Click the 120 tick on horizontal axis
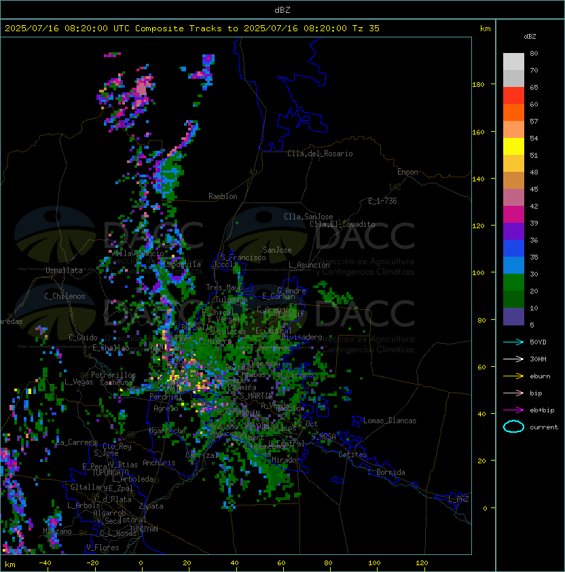The image size is (565, 572). pos(422,563)
